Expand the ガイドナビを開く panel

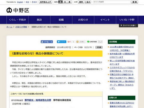tap(128, 25)
